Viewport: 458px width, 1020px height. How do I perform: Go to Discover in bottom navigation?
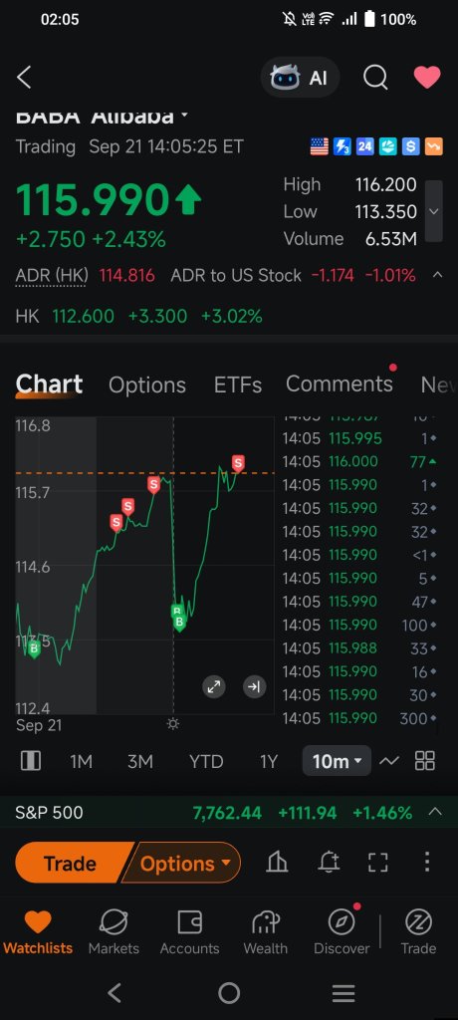pos(342,932)
